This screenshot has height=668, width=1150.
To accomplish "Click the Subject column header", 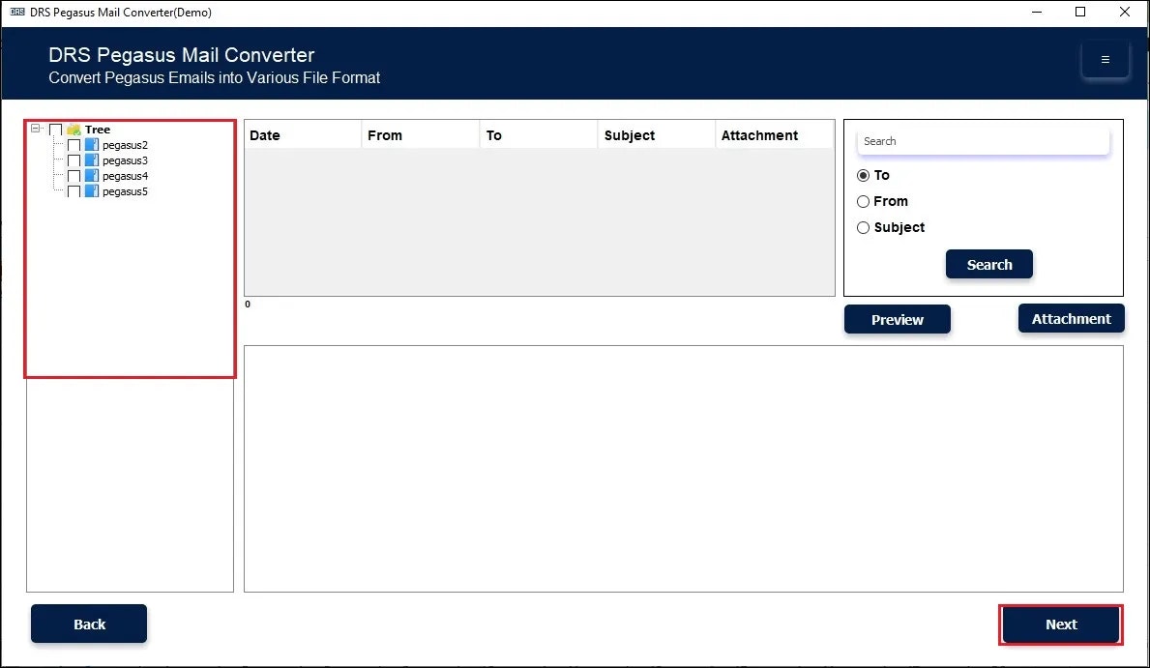I will coord(657,135).
